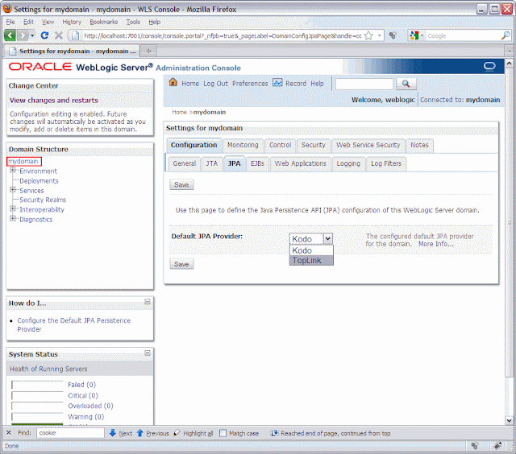Image resolution: width=516 pixels, height=454 pixels.
Task: Open the Web Applications sub-tab
Action: (301, 163)
